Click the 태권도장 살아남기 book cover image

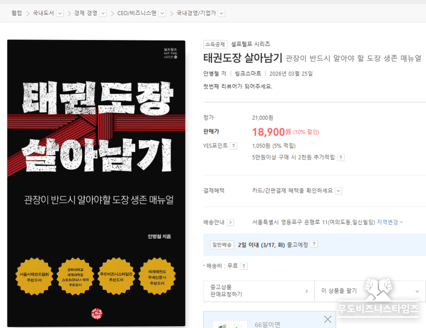point(96,183)
